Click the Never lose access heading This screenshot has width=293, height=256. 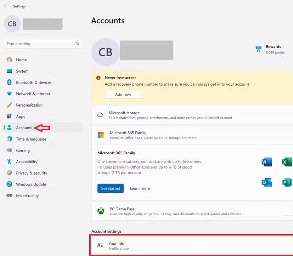[x=120, y=78]
